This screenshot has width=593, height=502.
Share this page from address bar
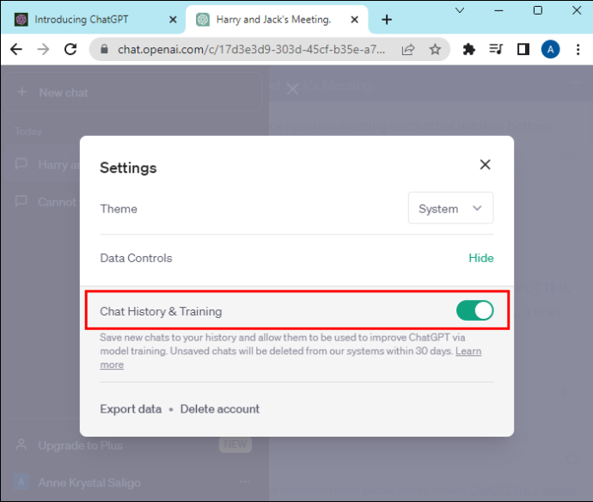408,49
